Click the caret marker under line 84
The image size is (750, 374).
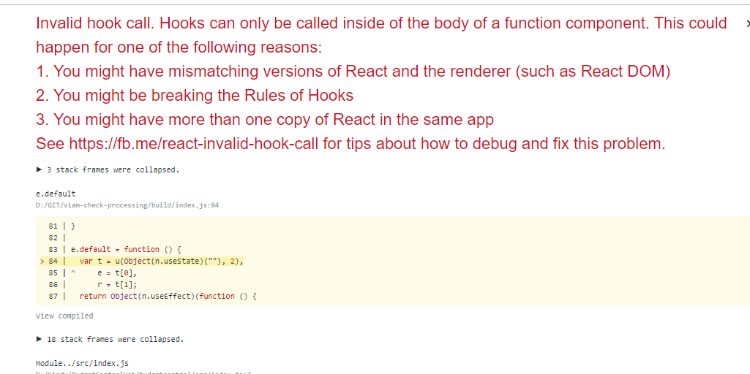73,273
